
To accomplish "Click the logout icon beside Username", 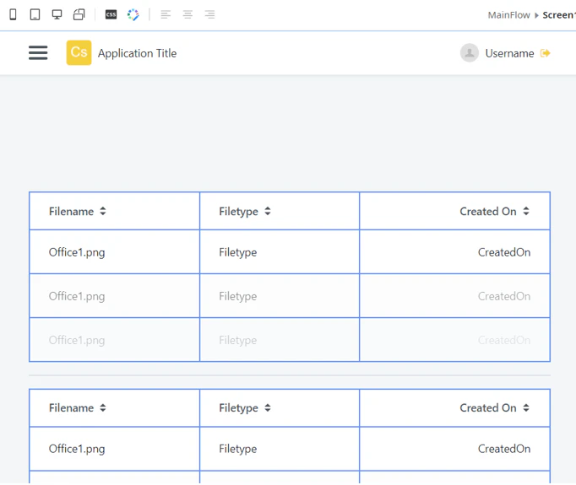I will click(x=545, y=53).
